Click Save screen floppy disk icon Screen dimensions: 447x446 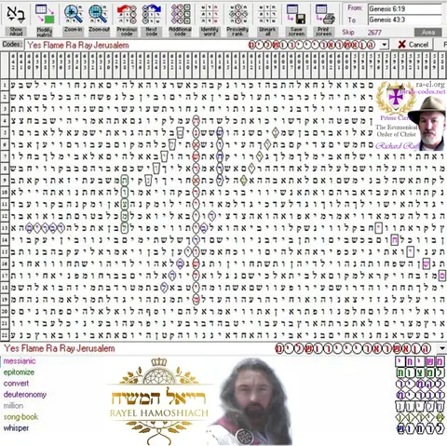coord(296,14)
